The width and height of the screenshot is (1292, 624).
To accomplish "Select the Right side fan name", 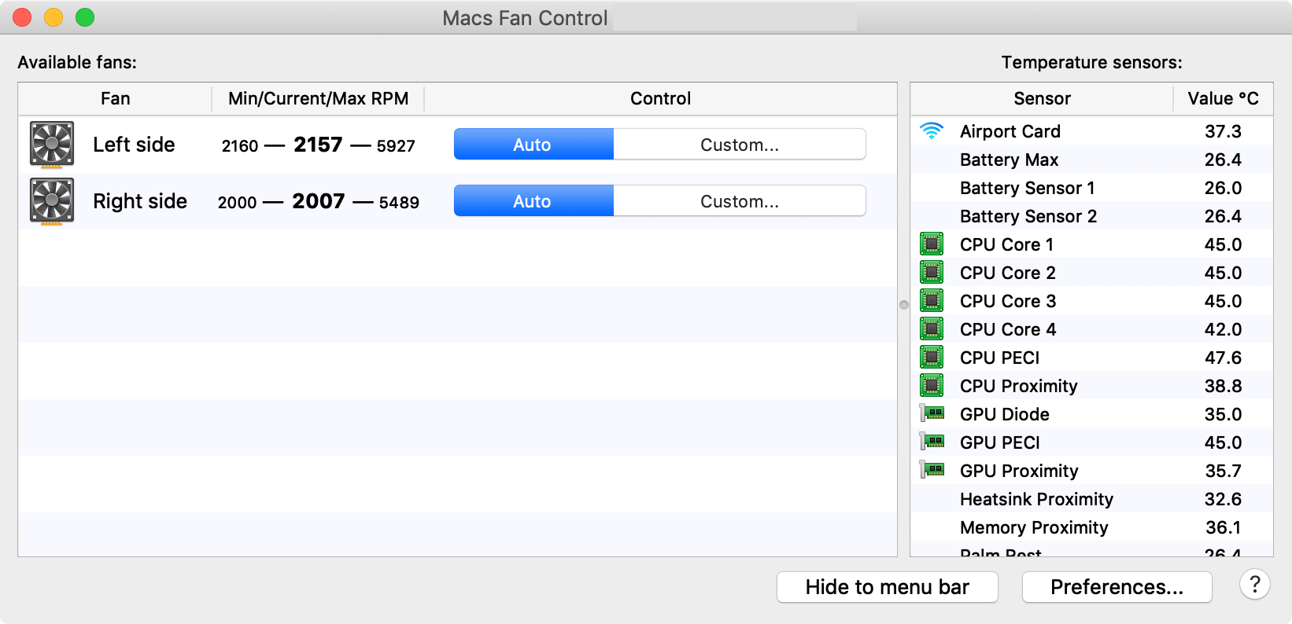I will [x=140, y=201].
